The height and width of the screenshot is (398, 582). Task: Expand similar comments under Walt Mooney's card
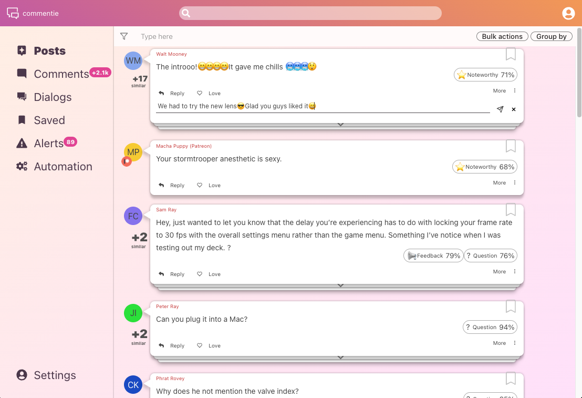(x=340, y=125)
